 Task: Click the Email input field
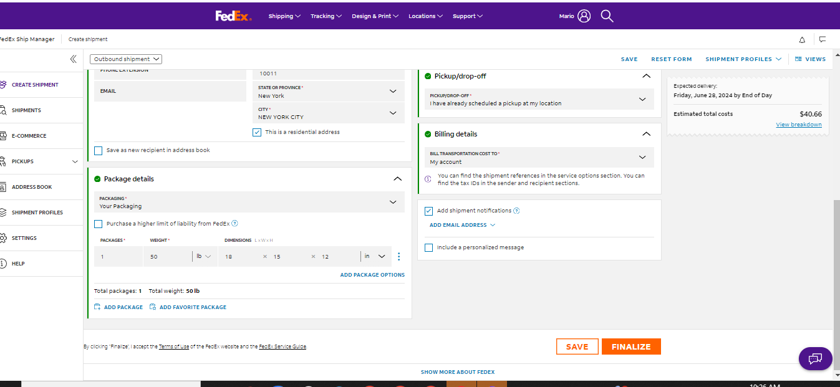170,91
